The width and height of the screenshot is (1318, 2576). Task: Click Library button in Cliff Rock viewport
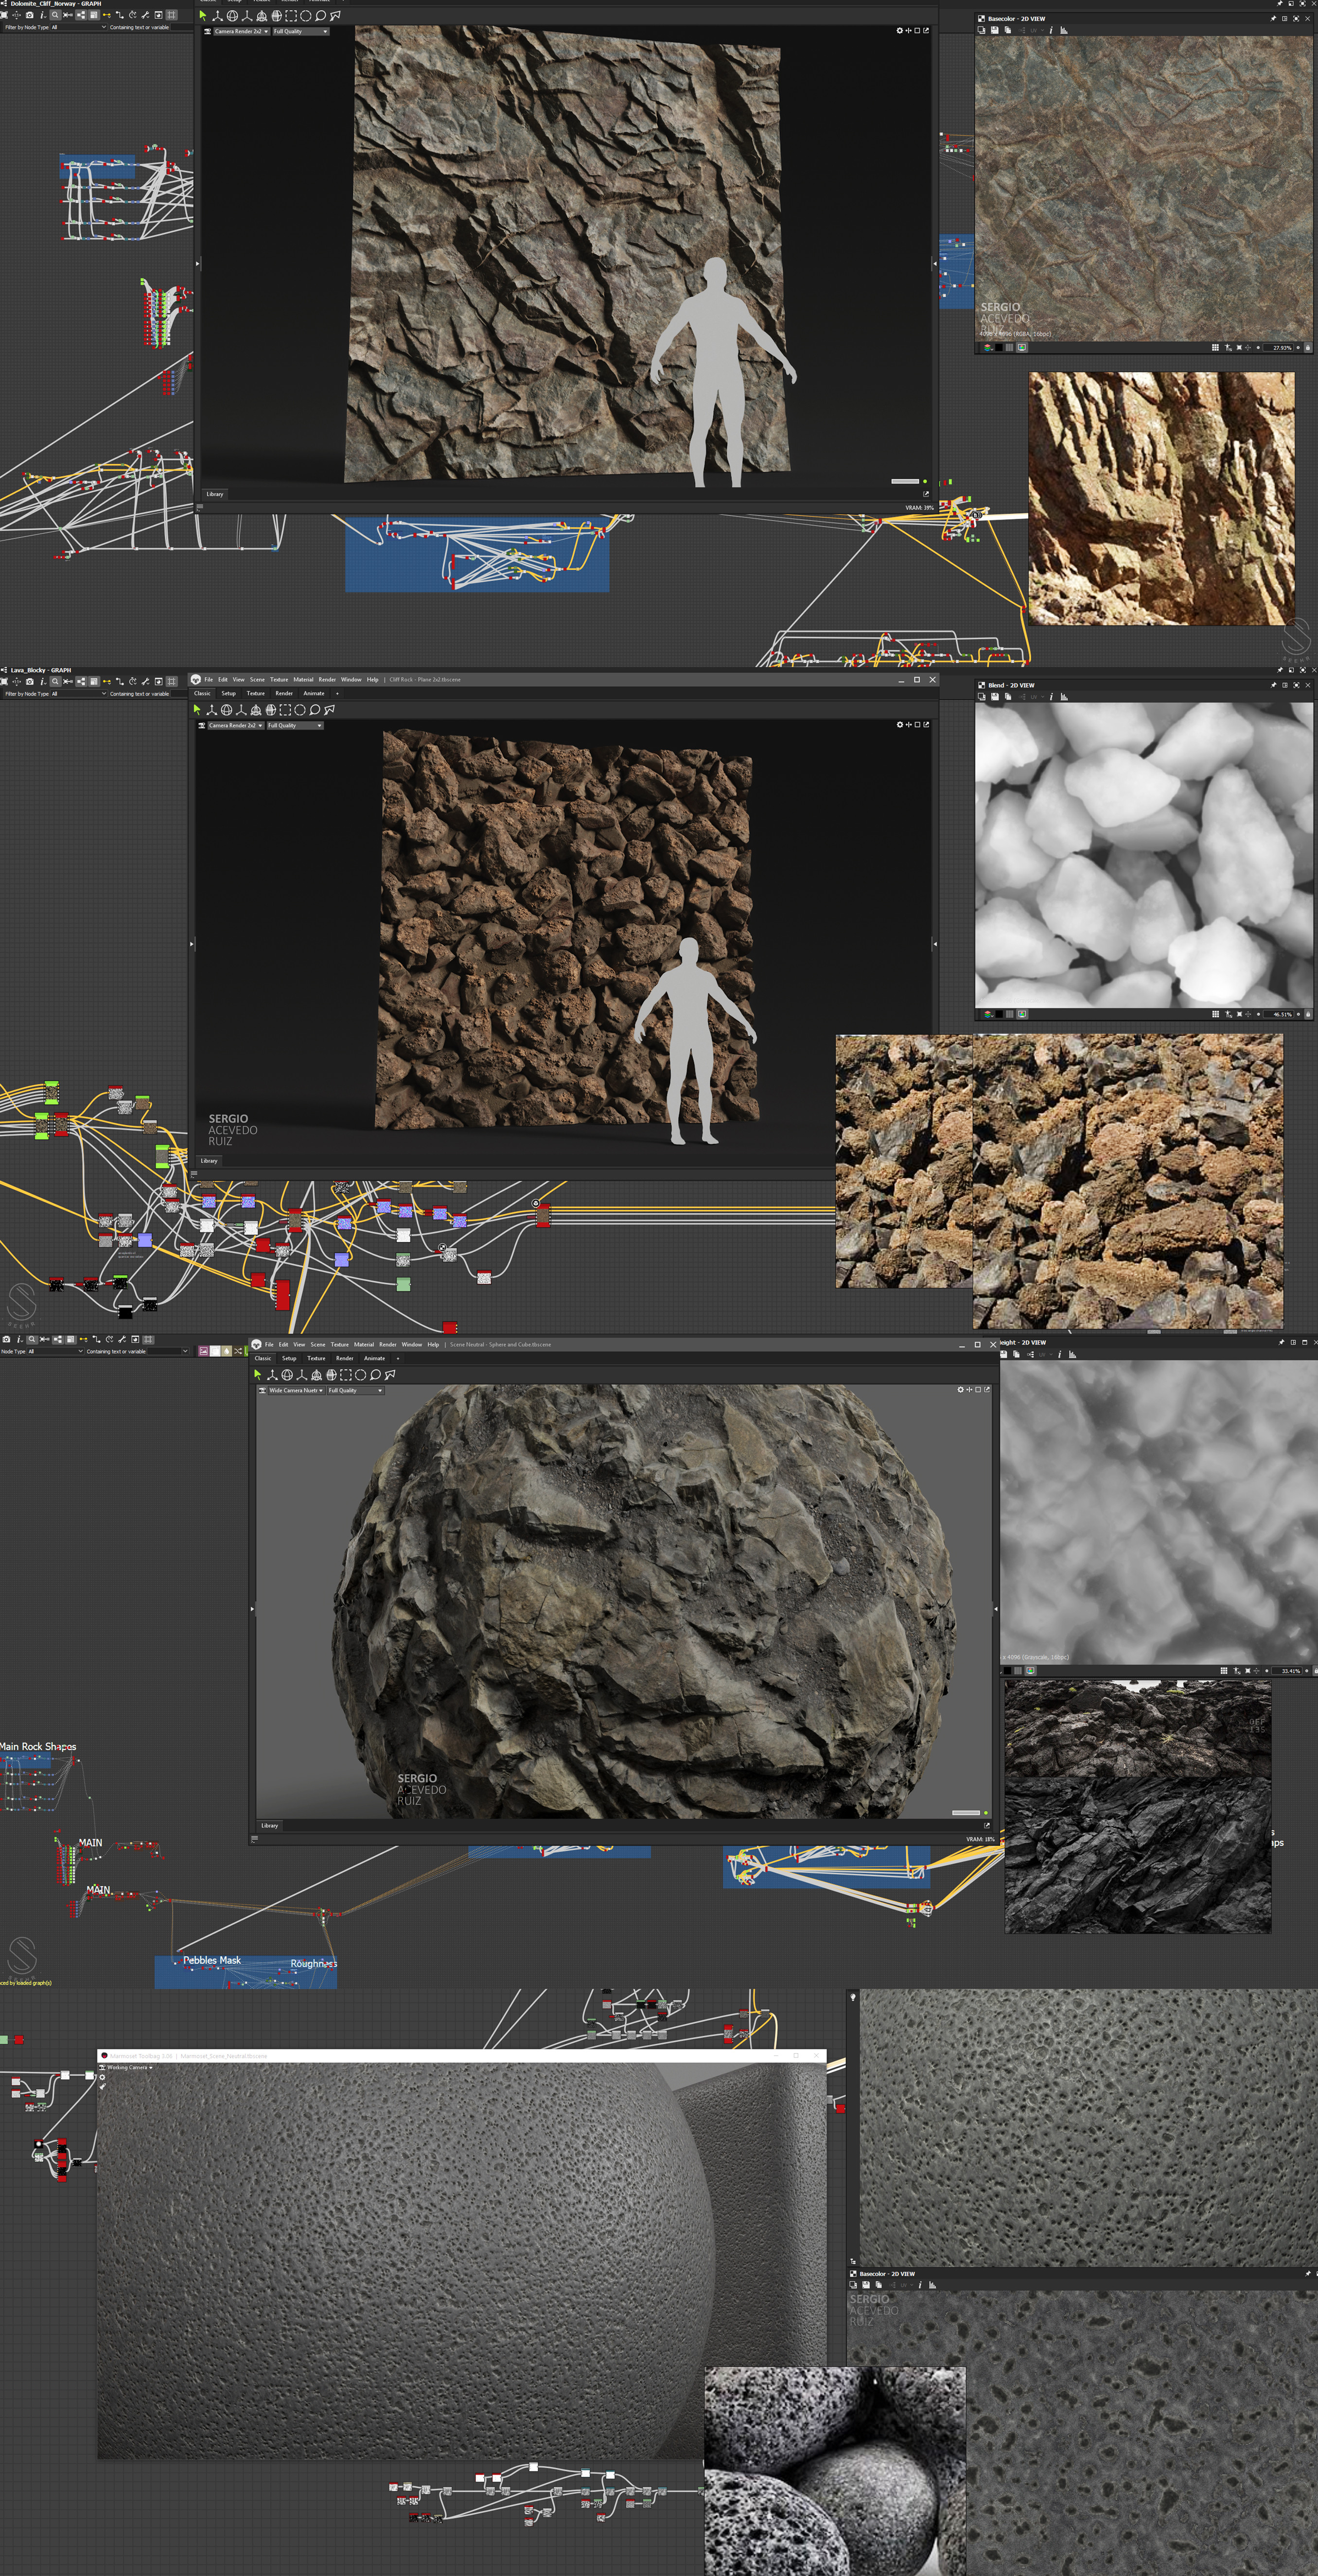click(208, 1160)
